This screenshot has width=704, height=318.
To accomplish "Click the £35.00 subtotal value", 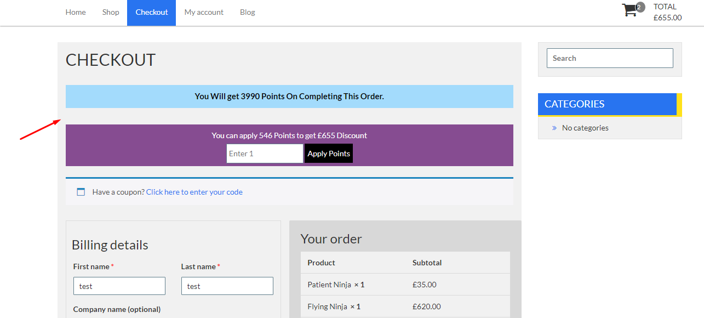I will (x=425, y=285).
